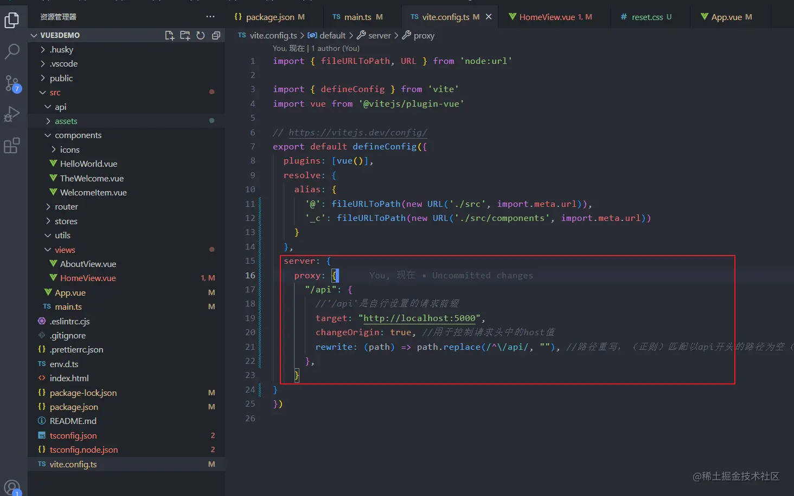The width and height of the screenshot is (794, 496).
Task: Click the braces icon of package-lock.json
Action: click(x=42, y=393)
